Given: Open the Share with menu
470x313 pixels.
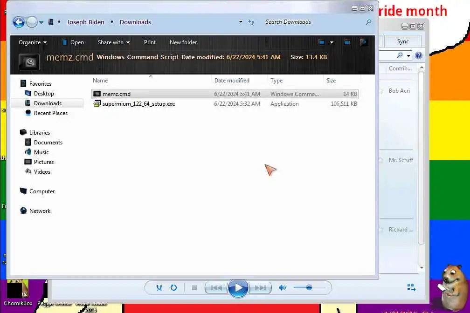Looking at the screenshot, I should pos(114,42).
